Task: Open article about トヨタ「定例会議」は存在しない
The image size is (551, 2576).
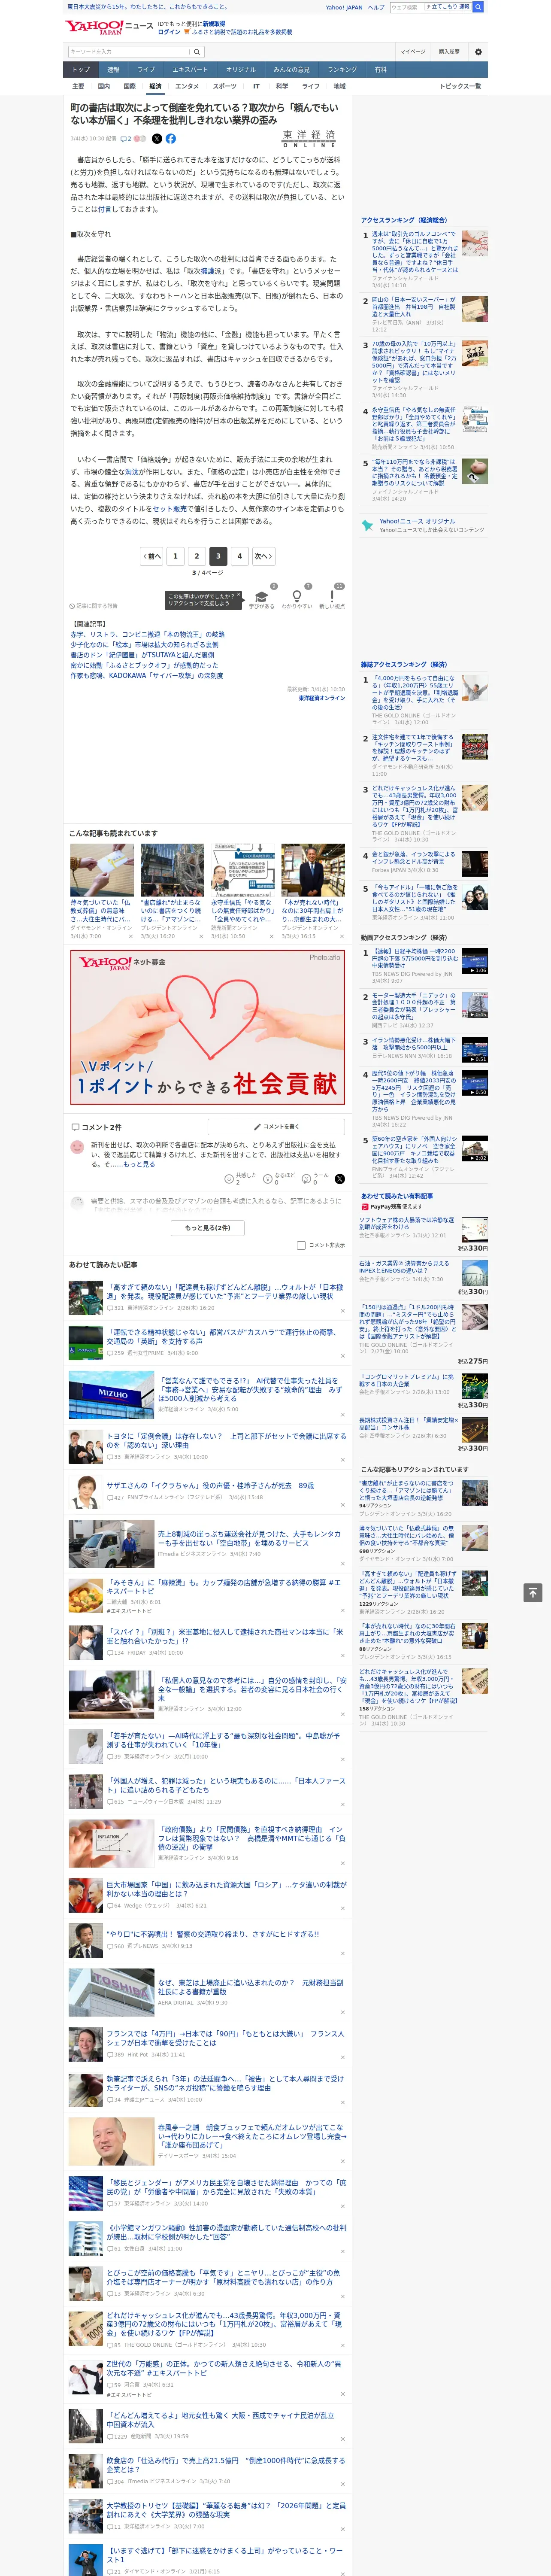Action: [226, 1440]
